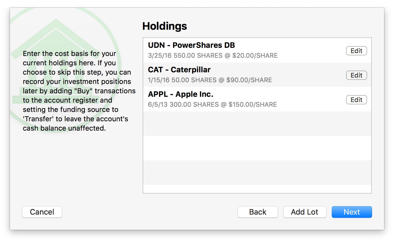Select the APPL - Apple Inc. title
This screenshot has height=242, width=394.
coord(181,94)
